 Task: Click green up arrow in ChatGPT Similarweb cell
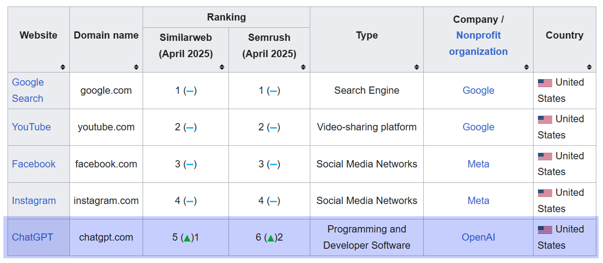(x=187, y=238)
